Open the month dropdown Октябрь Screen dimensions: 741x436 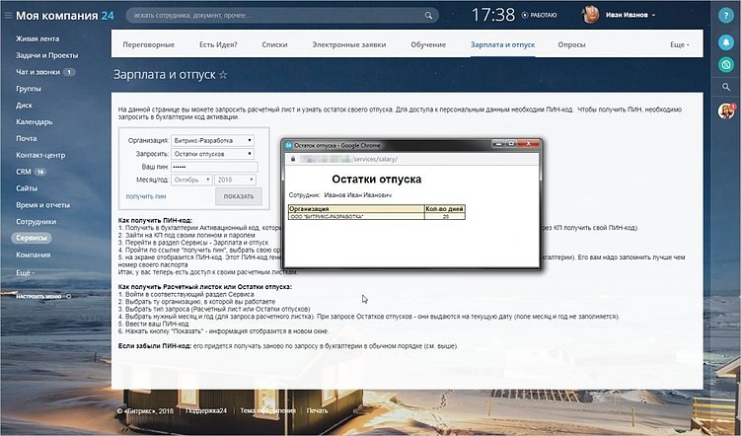(x=191, y=180)
